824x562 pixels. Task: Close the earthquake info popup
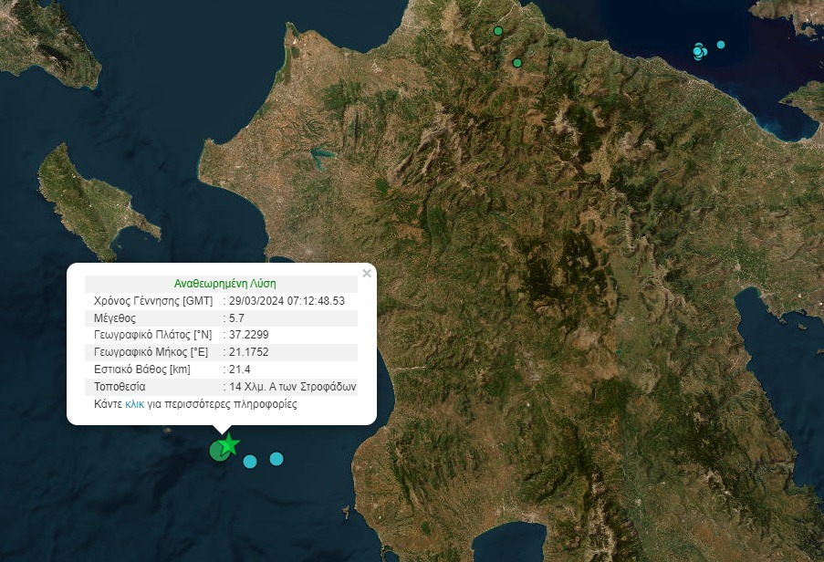pos(367,273)
